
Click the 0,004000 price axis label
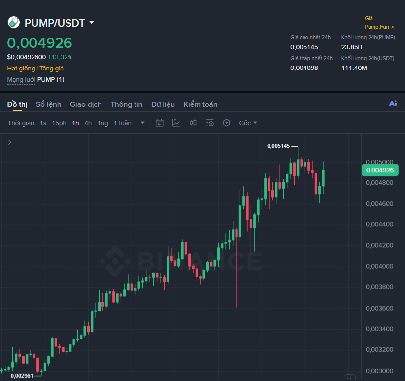pos(379,266)
